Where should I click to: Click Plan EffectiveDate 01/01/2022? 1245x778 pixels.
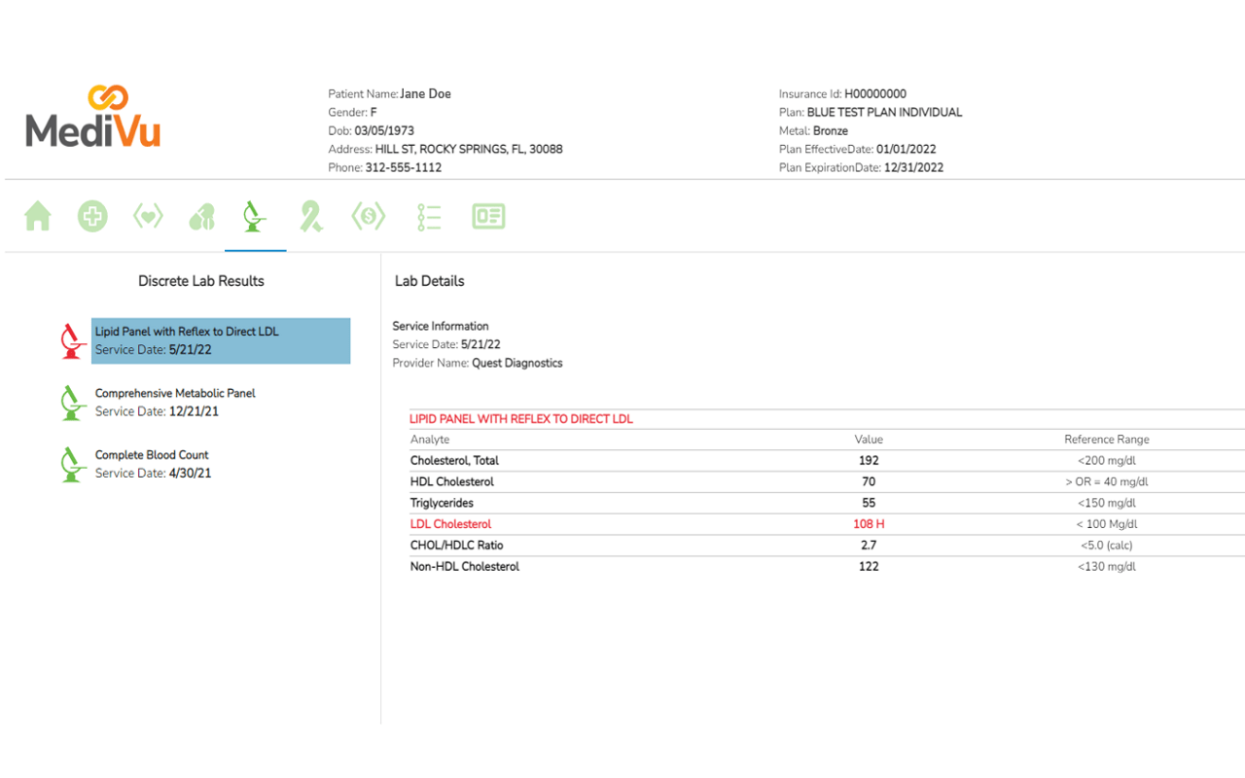pos(858,149)
